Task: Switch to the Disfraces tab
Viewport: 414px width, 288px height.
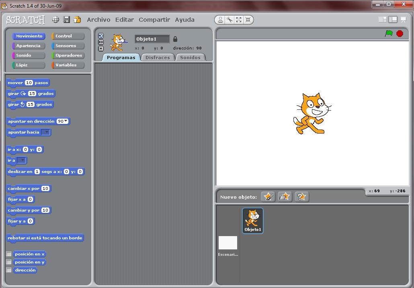Action: [x=158, y=58]
